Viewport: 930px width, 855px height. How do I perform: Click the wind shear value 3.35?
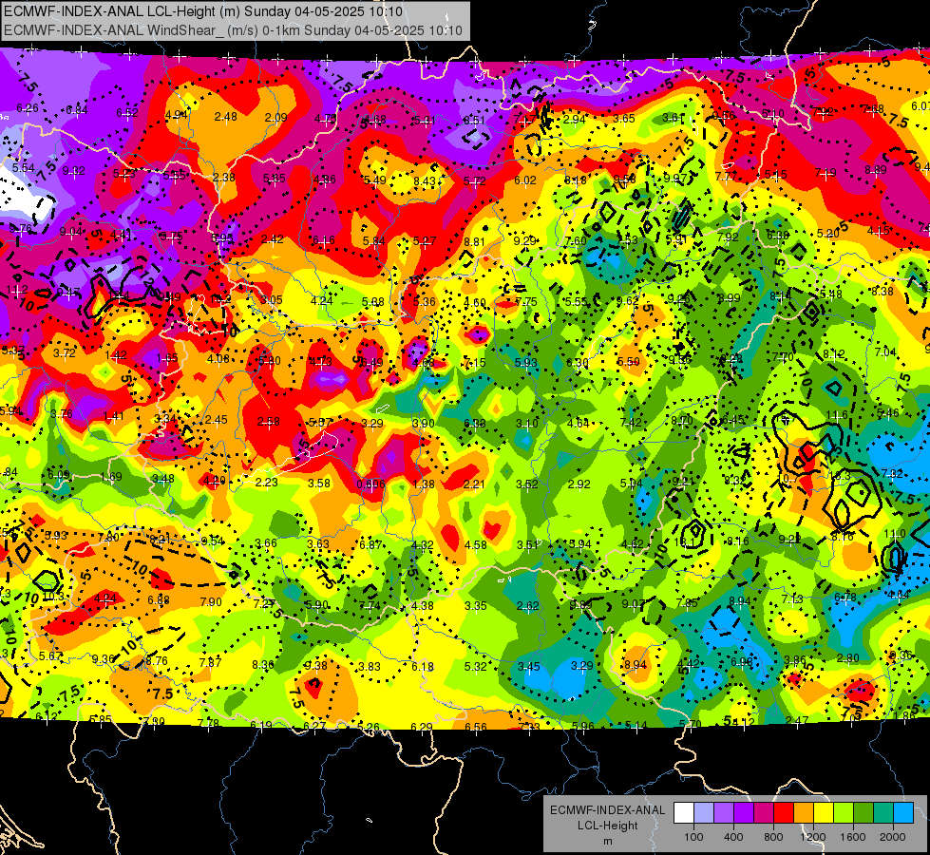476,606
